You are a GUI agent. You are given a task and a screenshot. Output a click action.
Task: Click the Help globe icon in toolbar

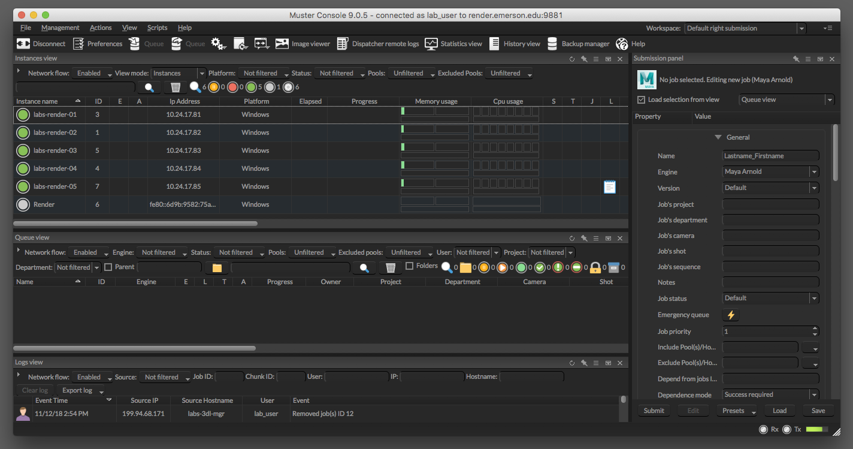(x=622, y=44)
